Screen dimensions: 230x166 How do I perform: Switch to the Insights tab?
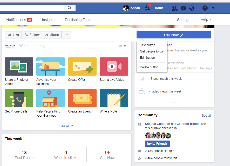click(48, 20)
